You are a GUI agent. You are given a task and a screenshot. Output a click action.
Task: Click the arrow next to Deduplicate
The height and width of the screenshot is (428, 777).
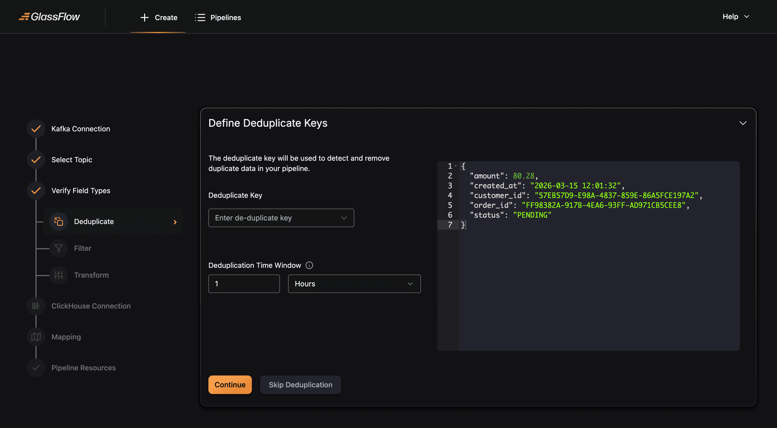(175, 222)
